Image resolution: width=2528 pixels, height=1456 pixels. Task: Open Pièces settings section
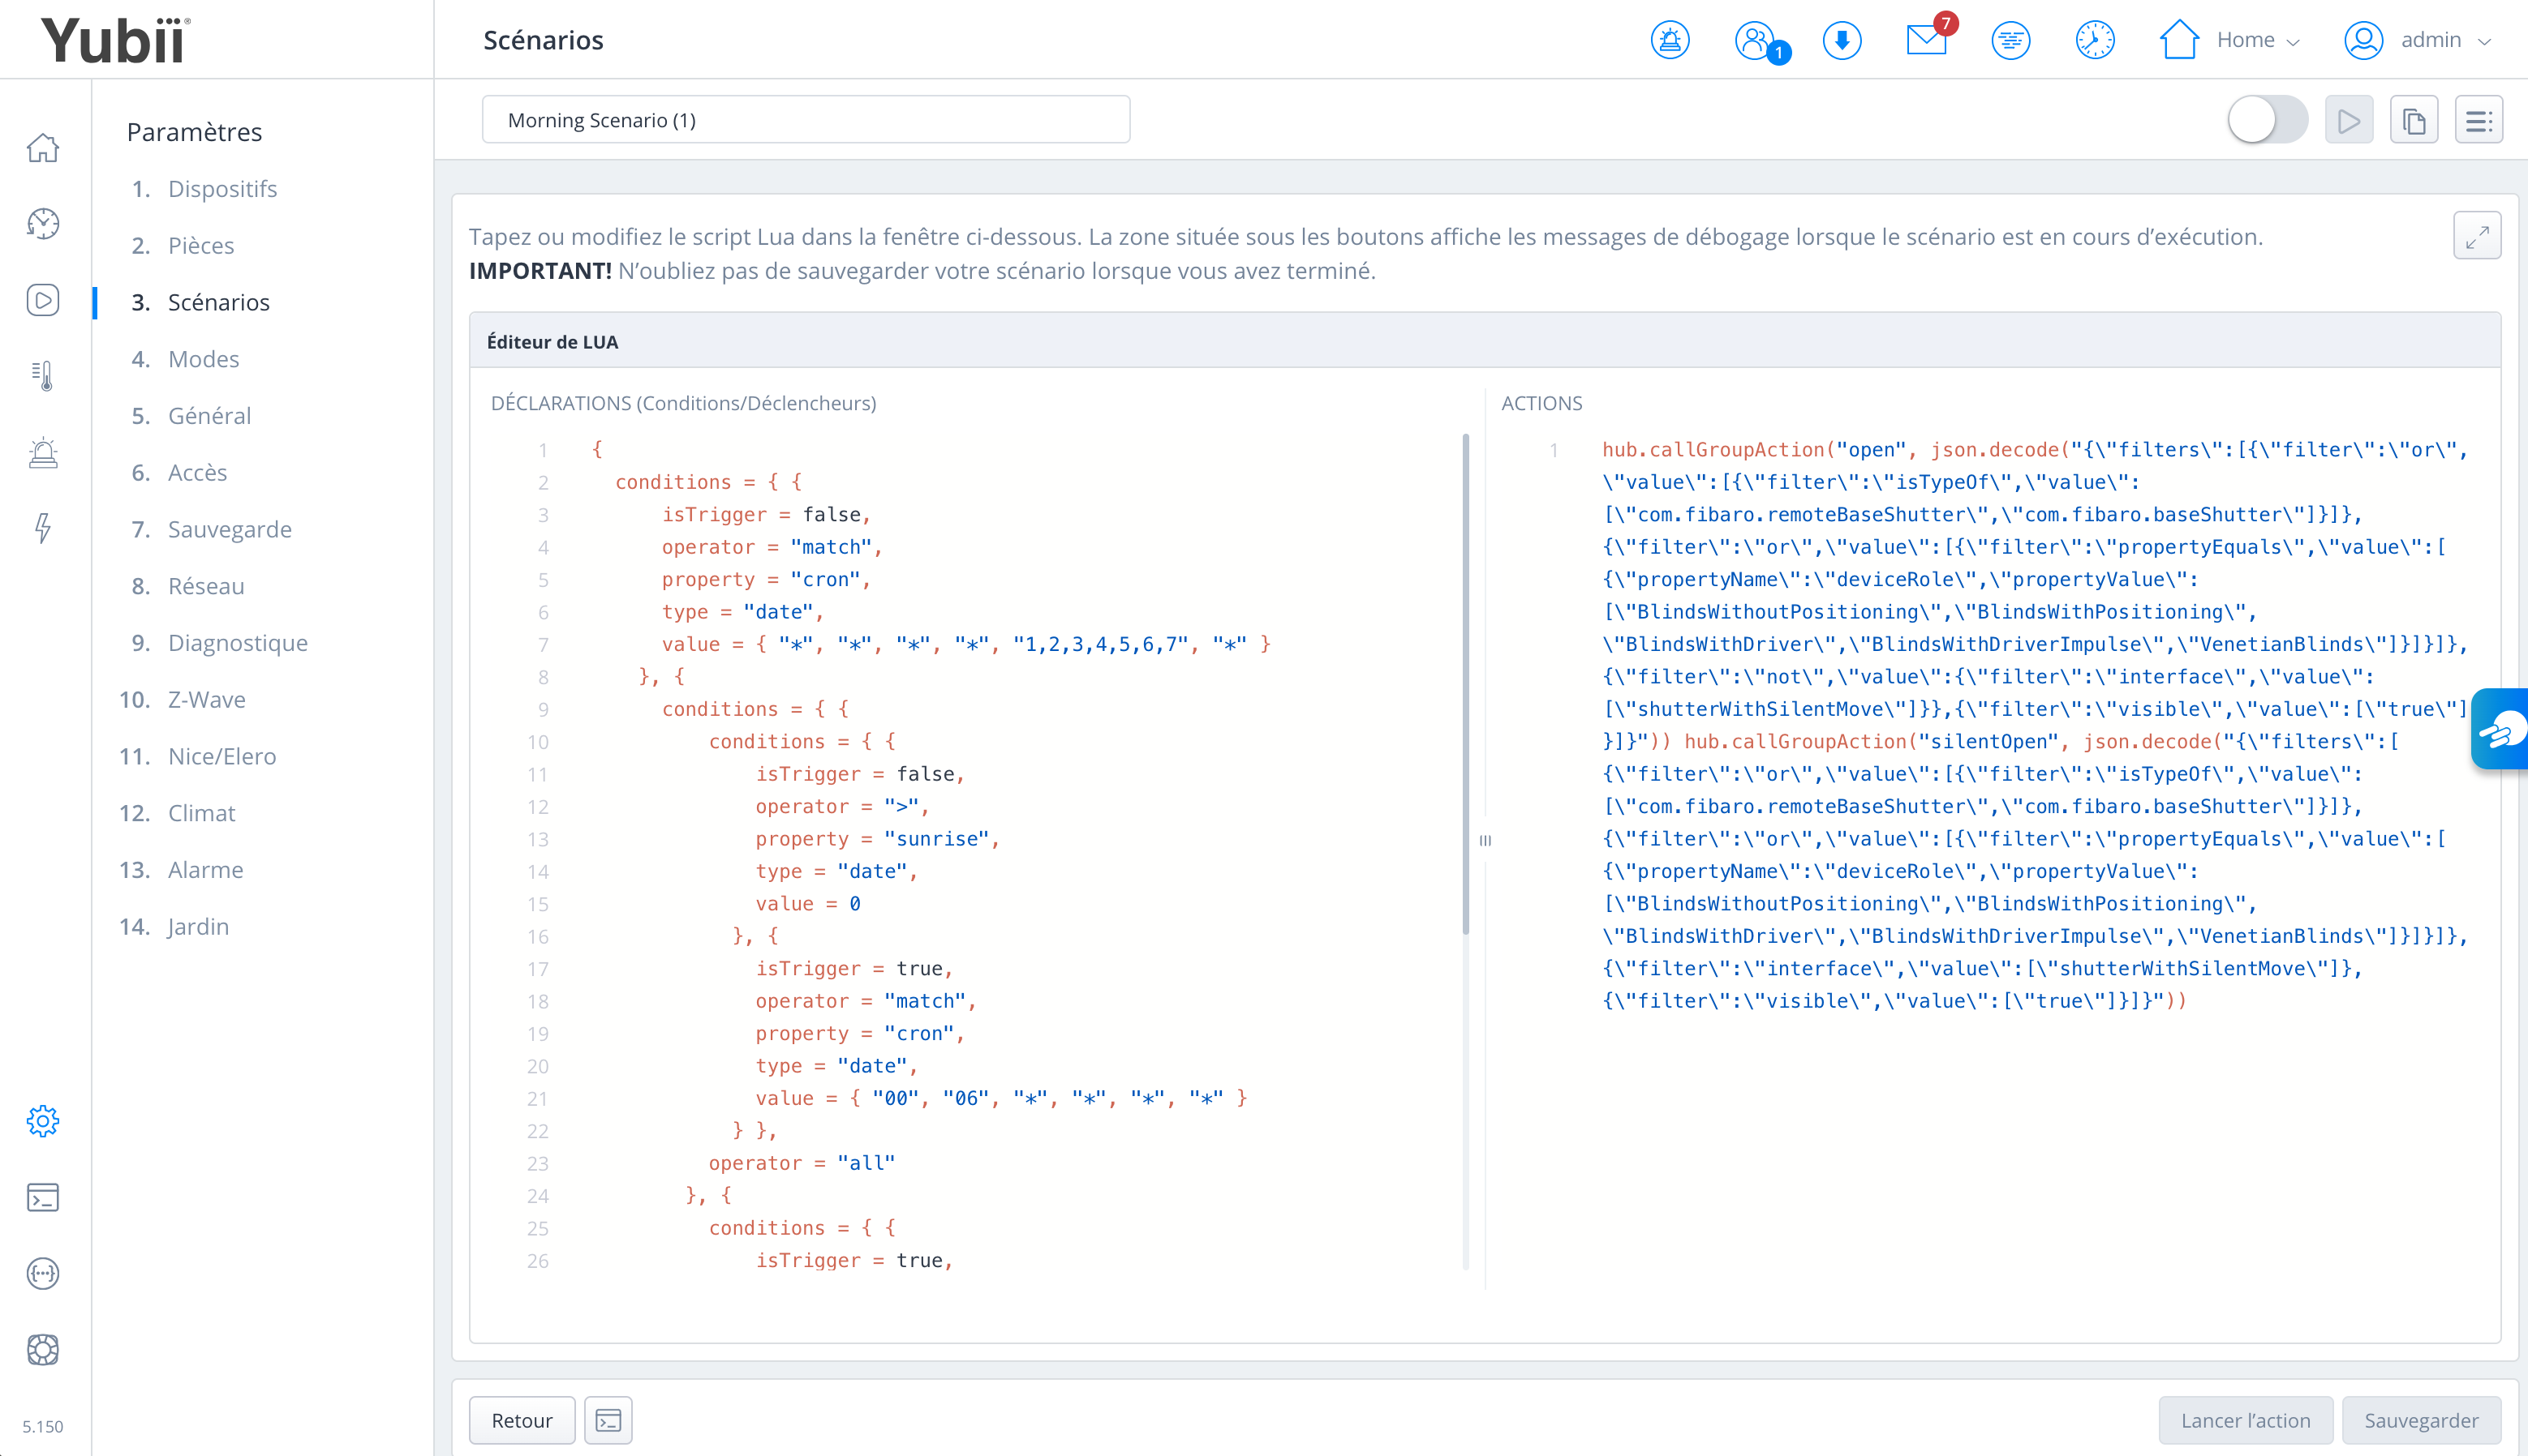[x=201, y=246]
